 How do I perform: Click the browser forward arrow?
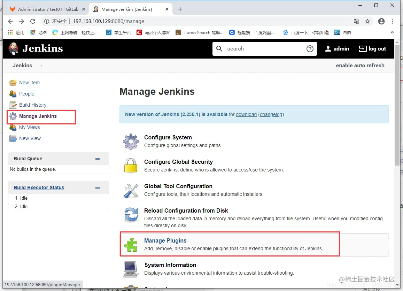point(22,21)
